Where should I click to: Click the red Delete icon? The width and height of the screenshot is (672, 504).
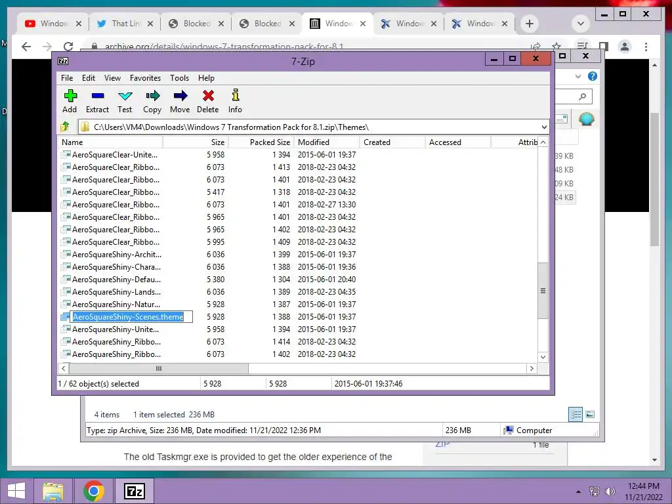(x=208, y=96)
